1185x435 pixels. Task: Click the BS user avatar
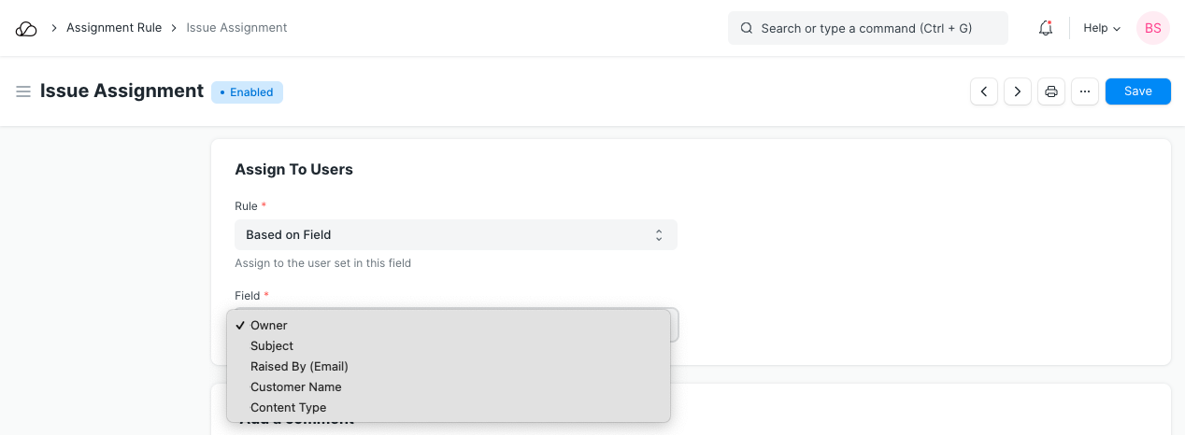pyautogui.click(x=1152, y=28)
